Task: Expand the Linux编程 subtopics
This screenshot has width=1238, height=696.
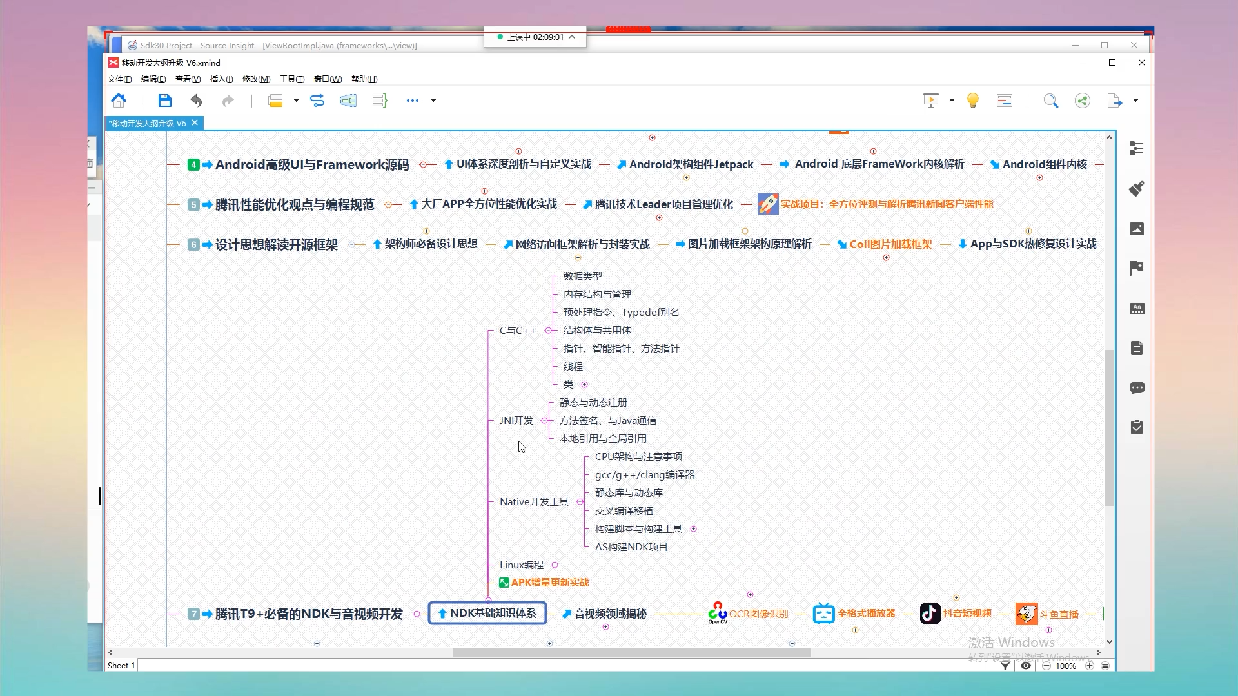Action: tap(555, 565)
